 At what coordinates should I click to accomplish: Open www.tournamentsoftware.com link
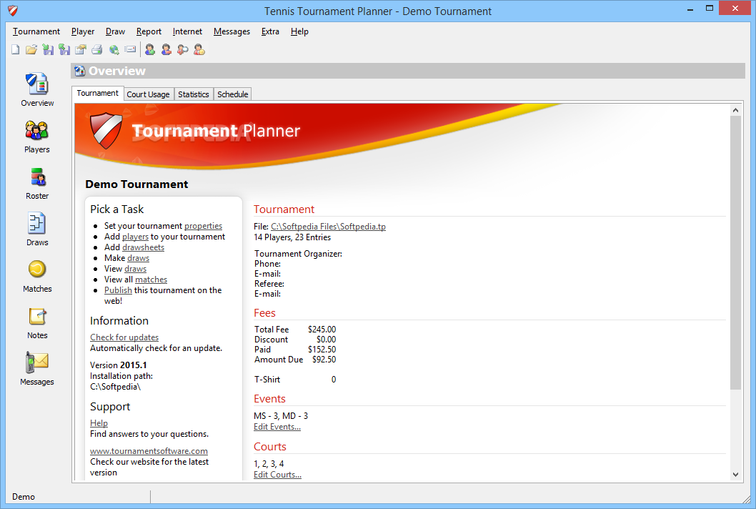click(149, 450)
